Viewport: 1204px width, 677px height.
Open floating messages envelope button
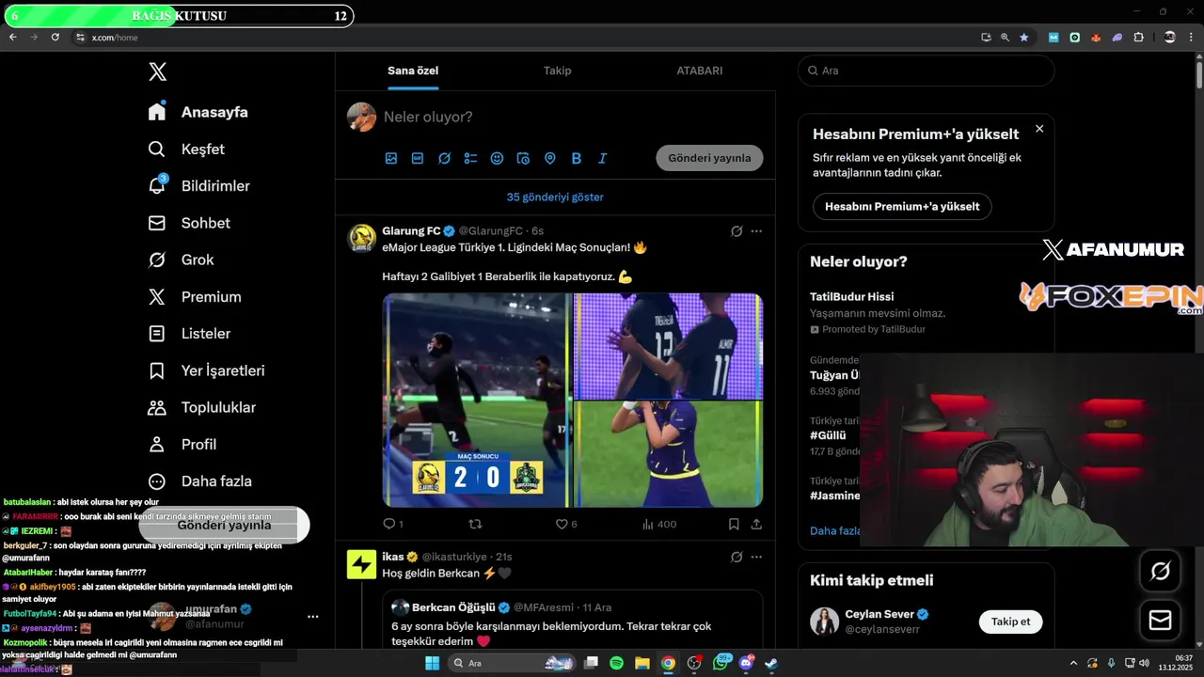[x=1160, y=621]
